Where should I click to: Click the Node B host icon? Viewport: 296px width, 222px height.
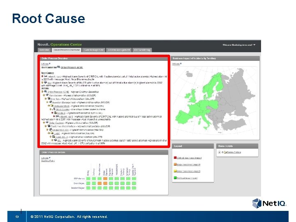coord(55,113)
